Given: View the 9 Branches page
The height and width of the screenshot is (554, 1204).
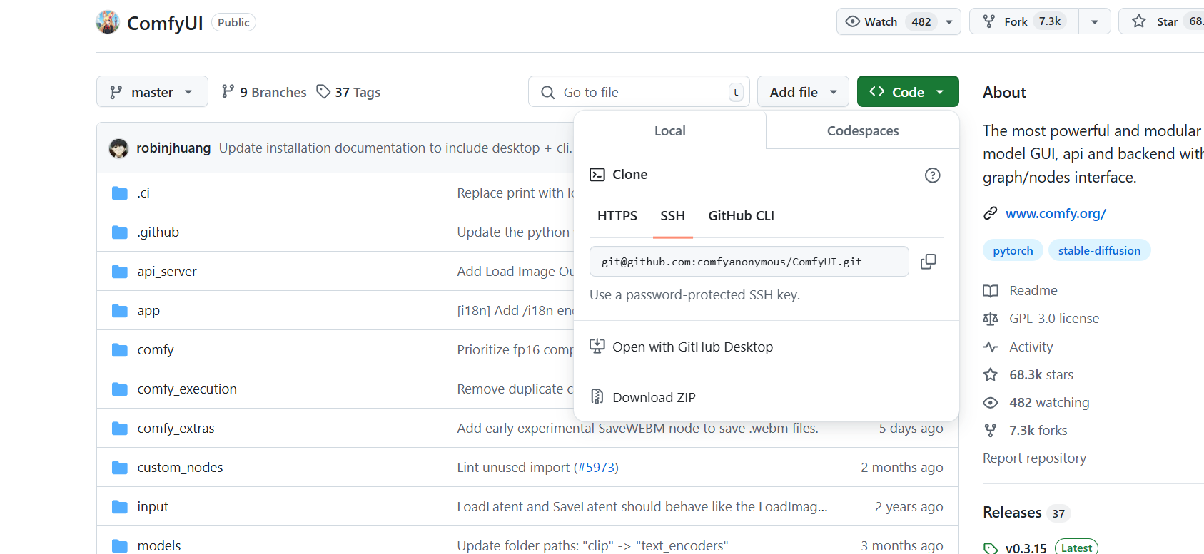Looking at the screenshot, I should (x=263, y=92).
